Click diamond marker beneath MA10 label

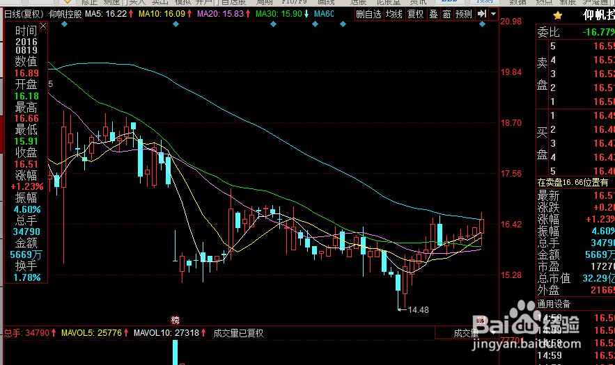pos(176,24)
